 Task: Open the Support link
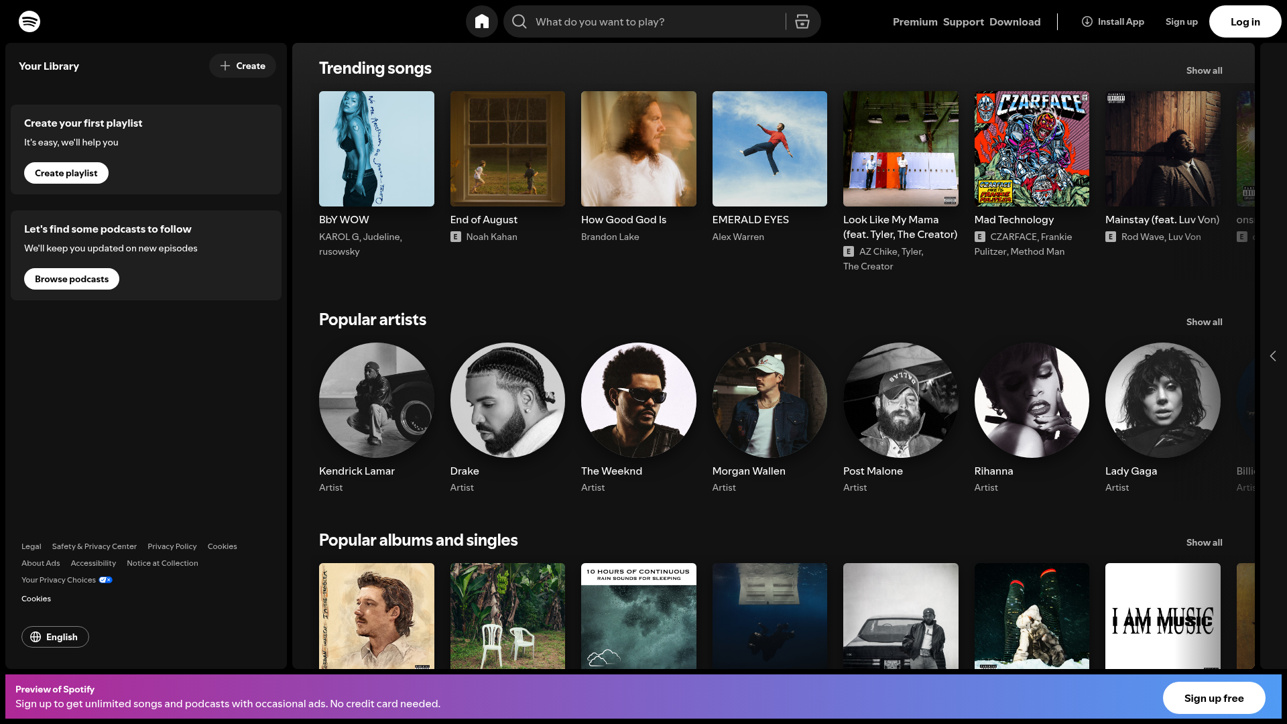[963, 21]
